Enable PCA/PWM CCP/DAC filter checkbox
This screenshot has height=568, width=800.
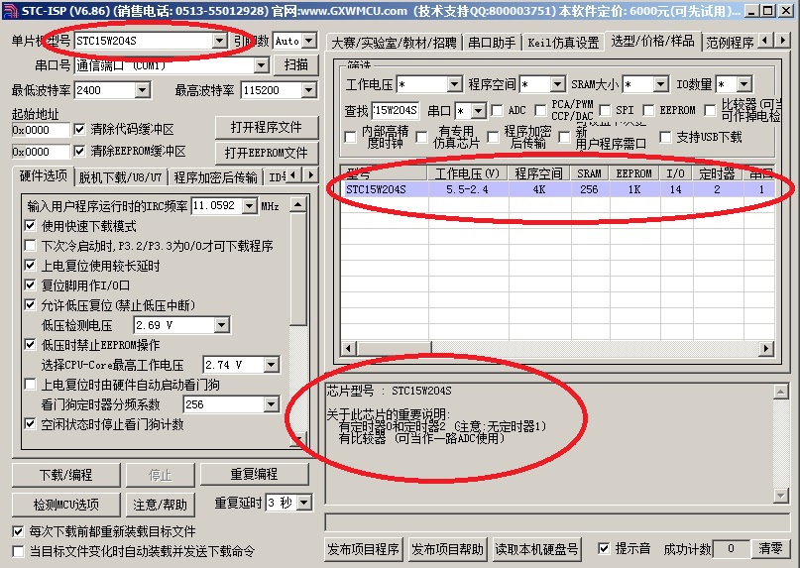click(541, 110)
